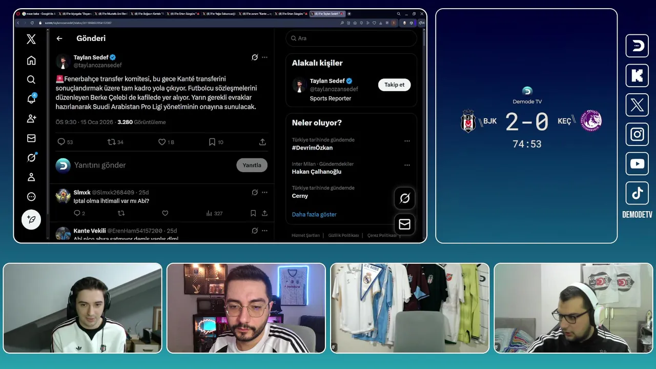
Task: Click 'Daha fazla göster' link
Action: (314, 214)
